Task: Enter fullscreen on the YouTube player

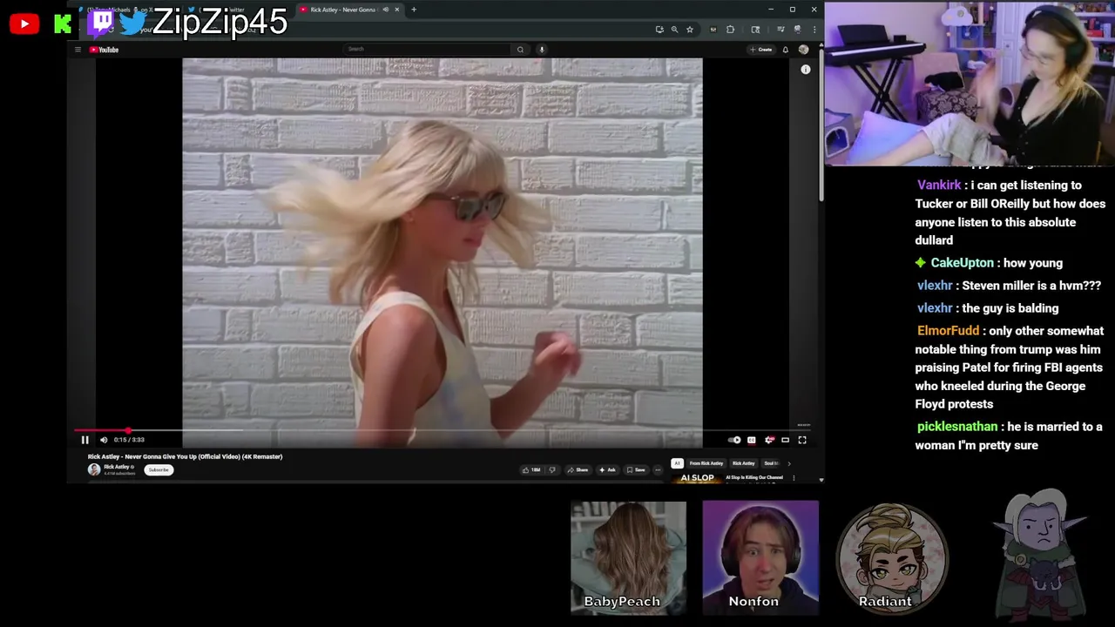Action: (802, 440)
